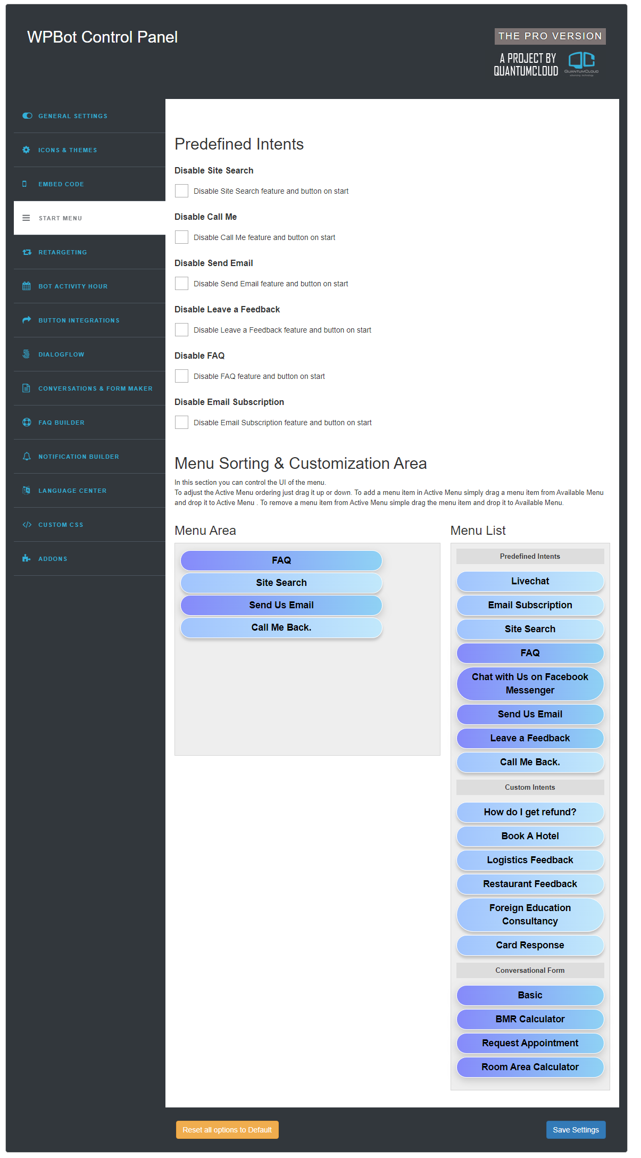Screen dimensions: 641x1158
Task: Click Call Me Back. in Menu Area
Action: [x=281, y=627]
